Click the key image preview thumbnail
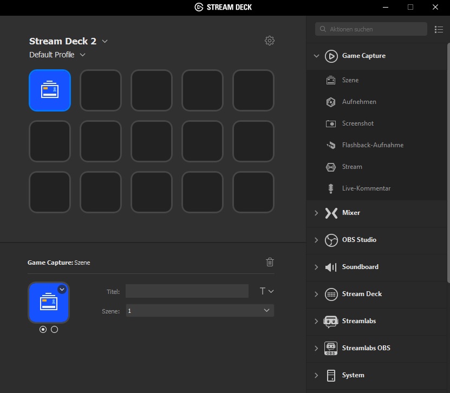Image resolution: width=450 pixels, height=393 pixels. pyautogui.click(x=49, y=303)
